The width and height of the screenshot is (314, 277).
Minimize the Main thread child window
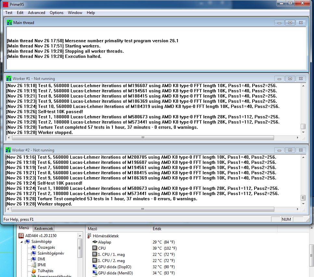(x=279, y=23)
